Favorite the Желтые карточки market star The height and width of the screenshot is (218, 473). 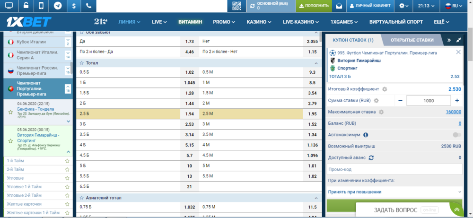coord(67,204)
